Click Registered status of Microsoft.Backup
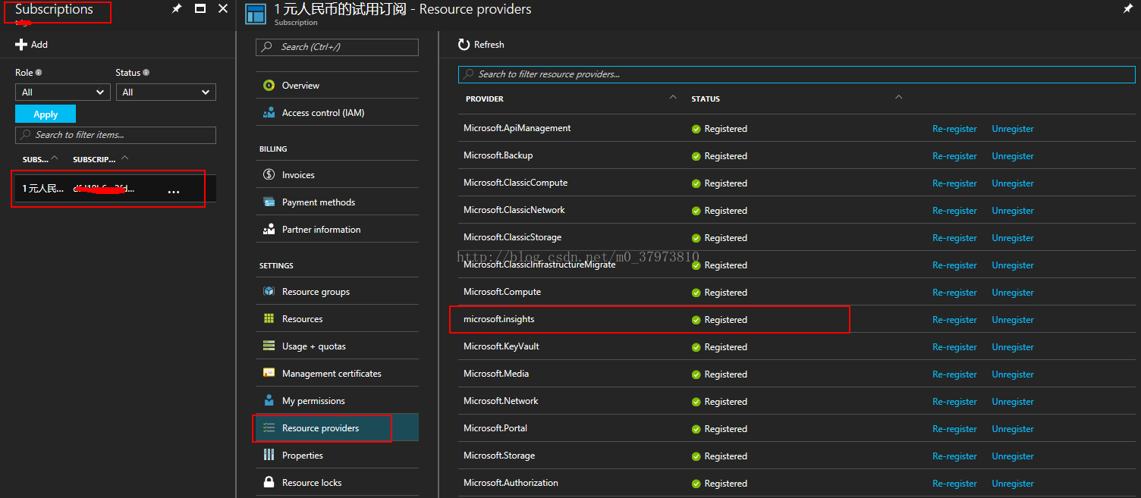 point(719,156)
